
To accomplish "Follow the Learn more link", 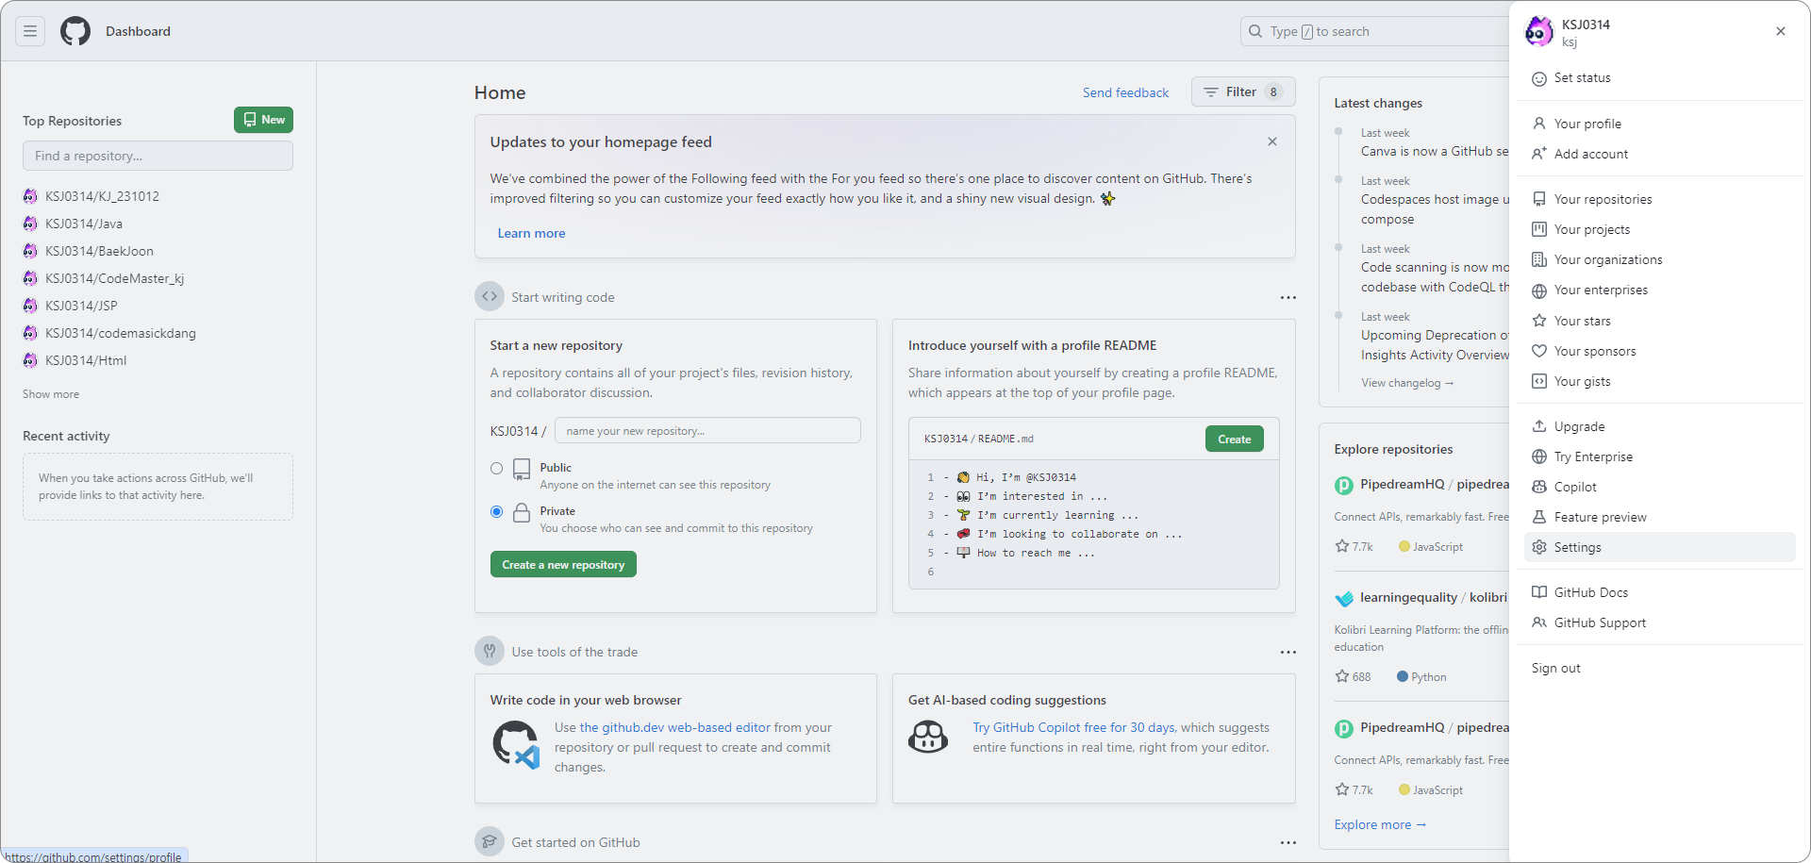I will pos(531,233).
